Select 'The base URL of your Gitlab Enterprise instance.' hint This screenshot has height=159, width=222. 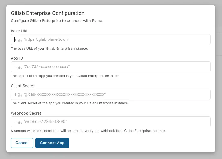49,48
